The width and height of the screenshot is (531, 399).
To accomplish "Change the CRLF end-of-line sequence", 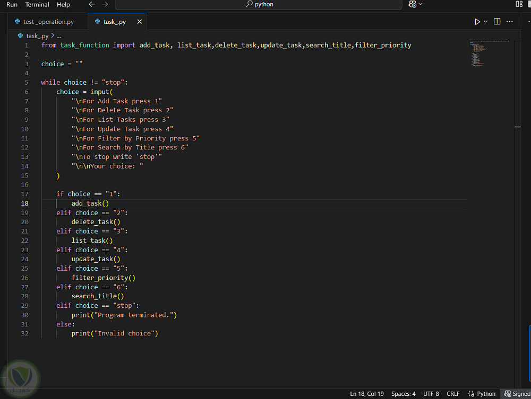I will coord(453,394).
